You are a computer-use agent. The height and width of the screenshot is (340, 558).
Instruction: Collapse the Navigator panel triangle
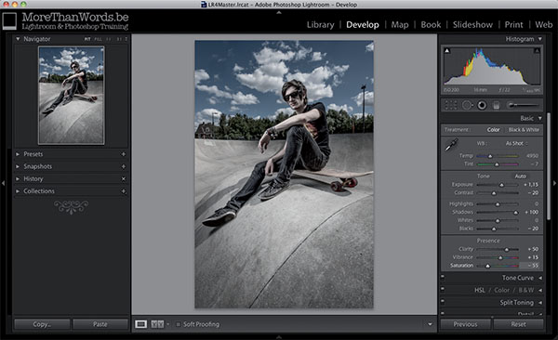[18, 39]
